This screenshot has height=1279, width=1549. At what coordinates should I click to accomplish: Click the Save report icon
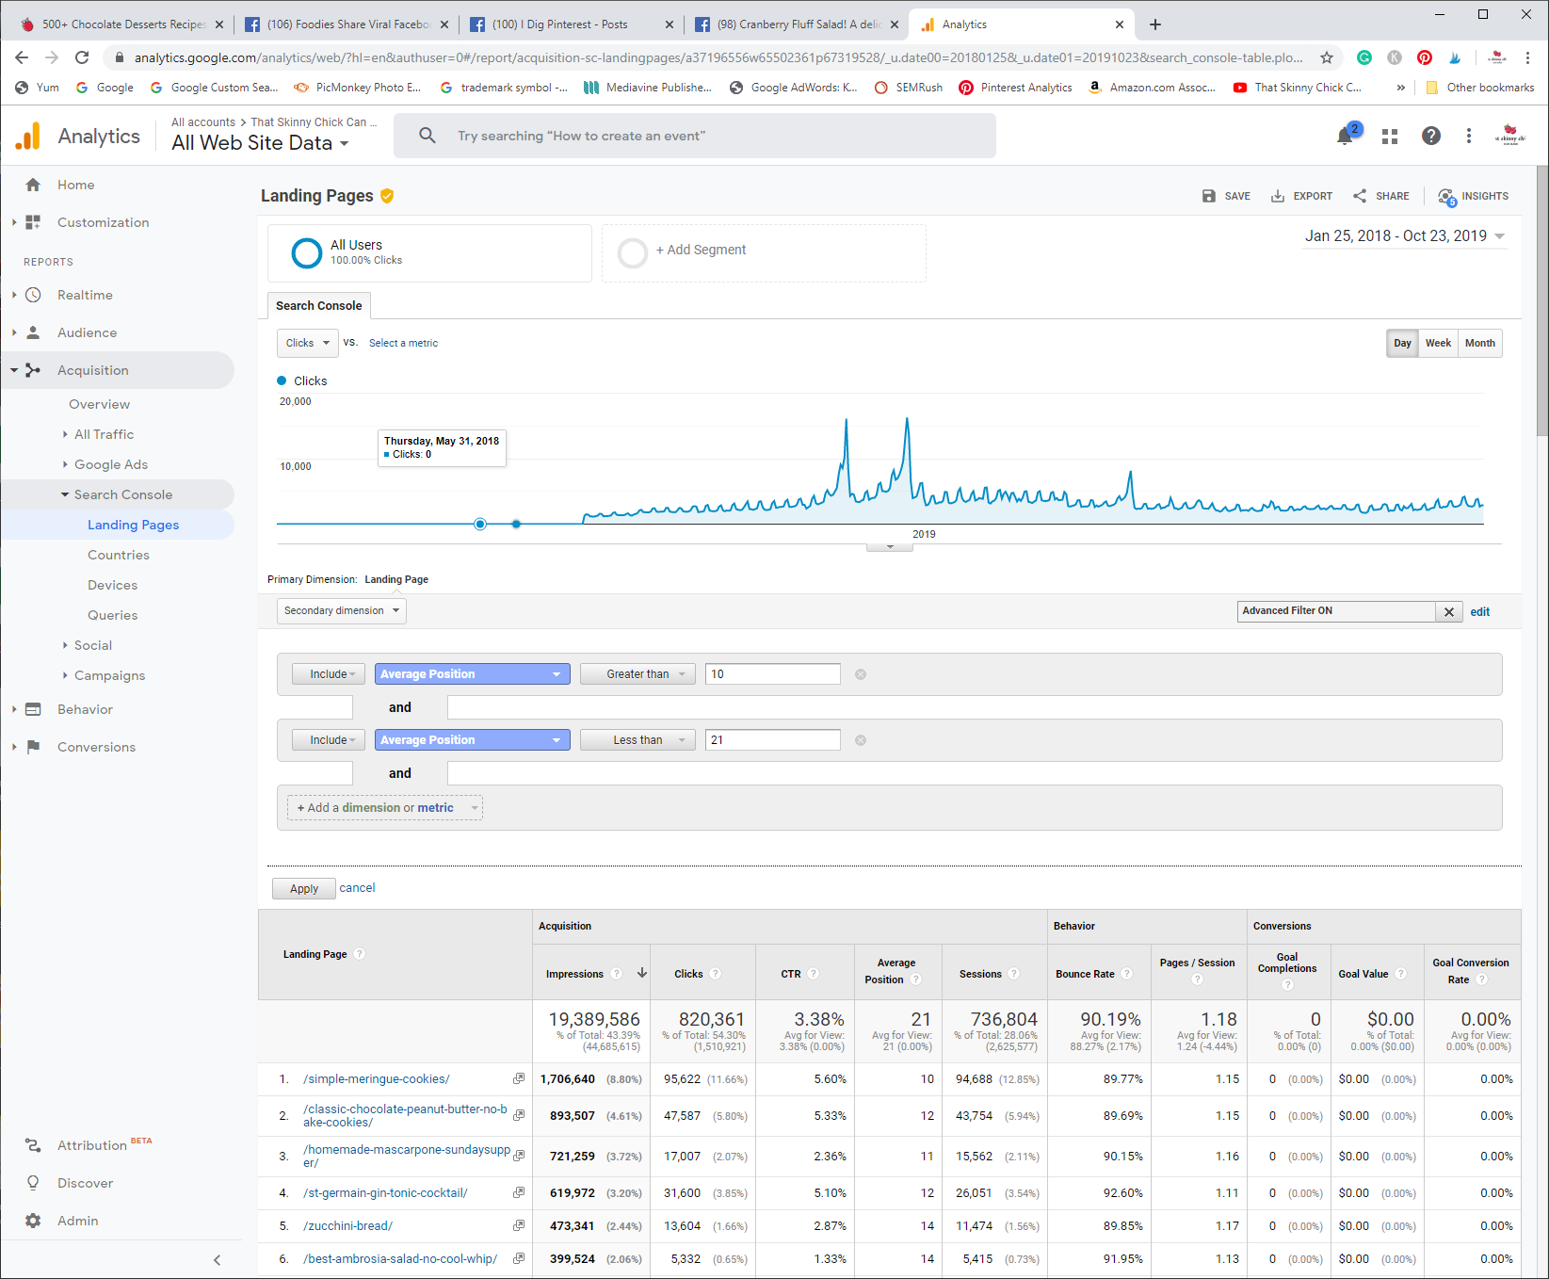[x=1209, y=196]
